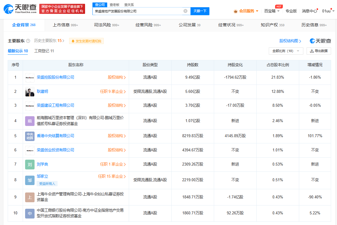The height and width of the screenshot is (225, 337).
Task: Switch to the 知识产权 tab
Action: [272, 25]
